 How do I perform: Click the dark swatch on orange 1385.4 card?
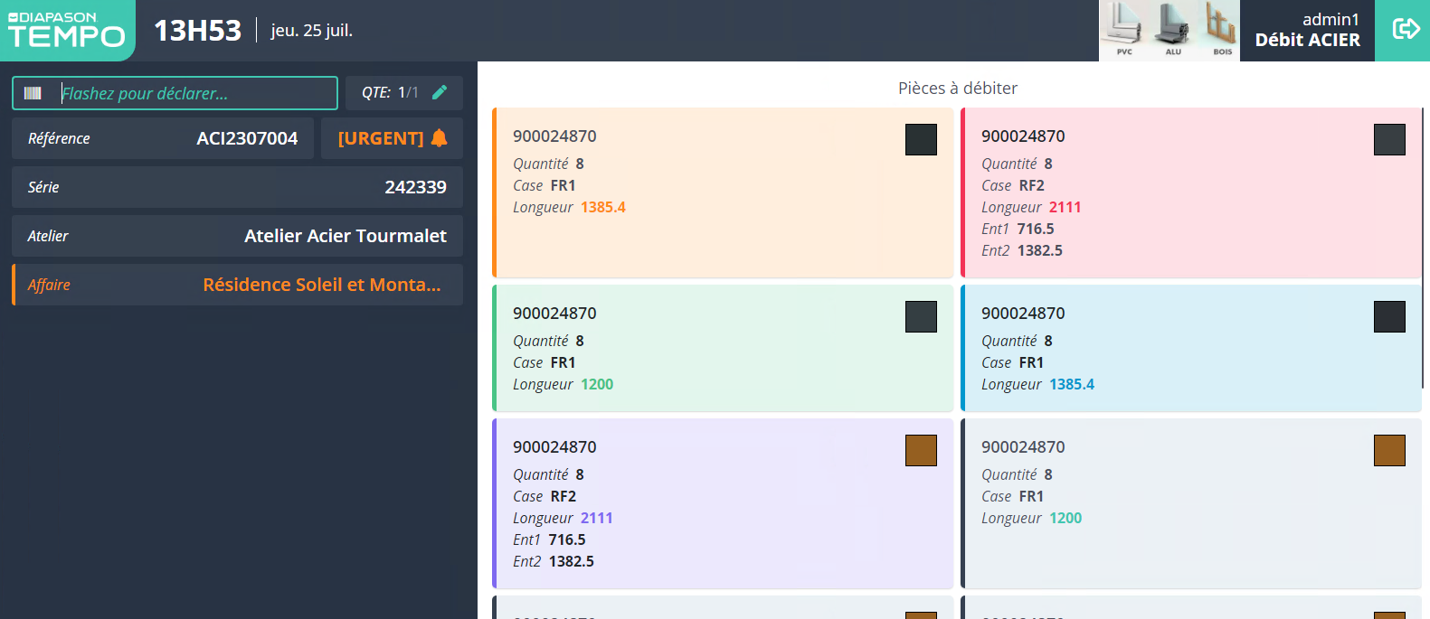click(921, 140)
